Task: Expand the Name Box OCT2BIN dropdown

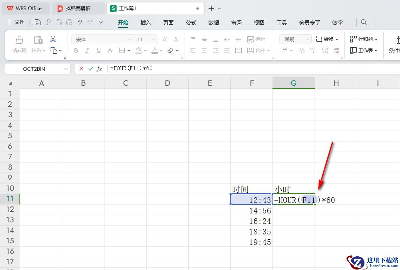Action: pyautogui.click(x=66, y=69)
